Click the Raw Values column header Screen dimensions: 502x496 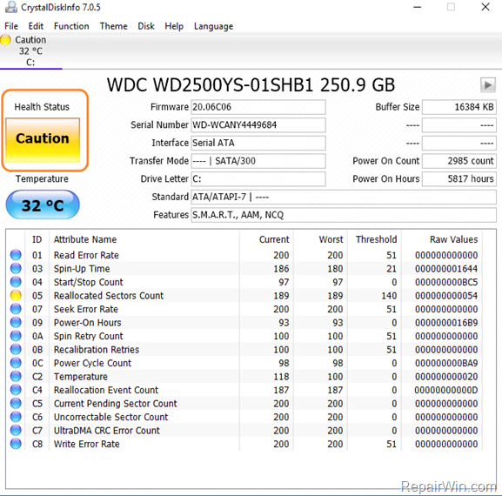click(453, 239)
